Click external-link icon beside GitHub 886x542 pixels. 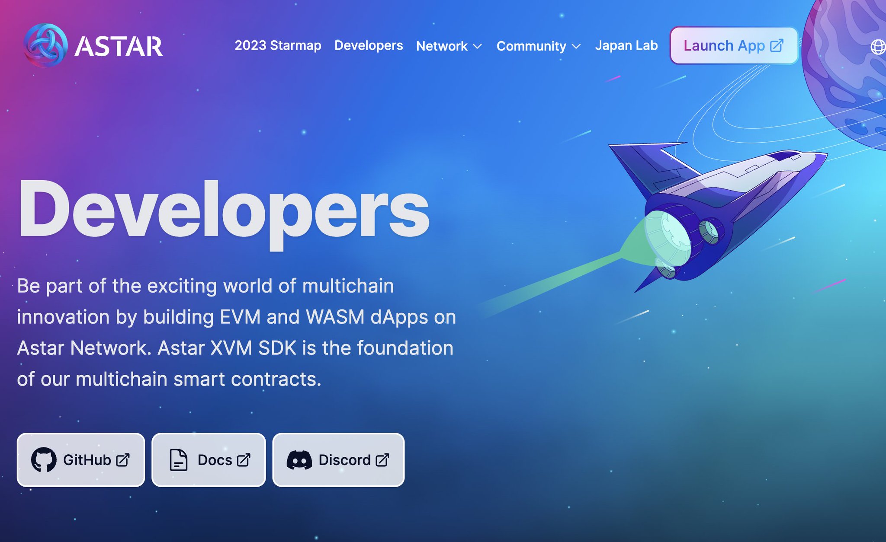coord(123,460)
